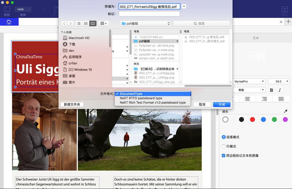
Task: Toggle 用边框标记文本和图像 checkbox
Action: [224, 155]
